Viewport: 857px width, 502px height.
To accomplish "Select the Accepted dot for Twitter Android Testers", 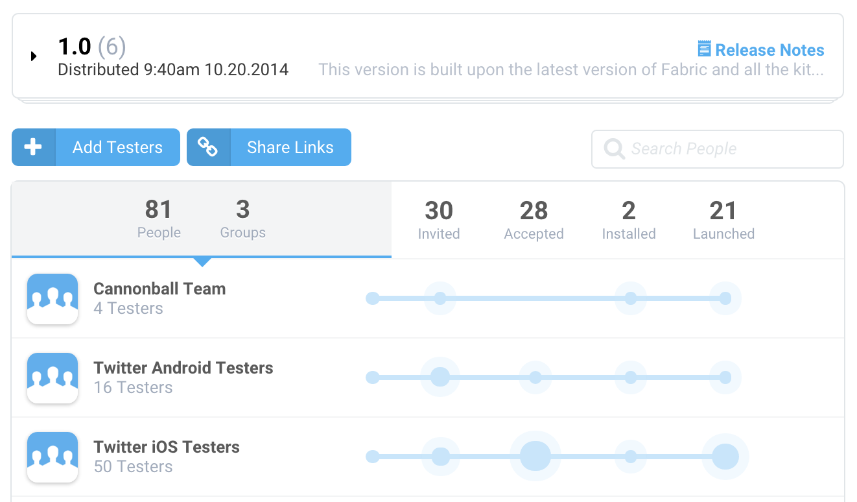I will pyautogui.click(x=535, y=377).
